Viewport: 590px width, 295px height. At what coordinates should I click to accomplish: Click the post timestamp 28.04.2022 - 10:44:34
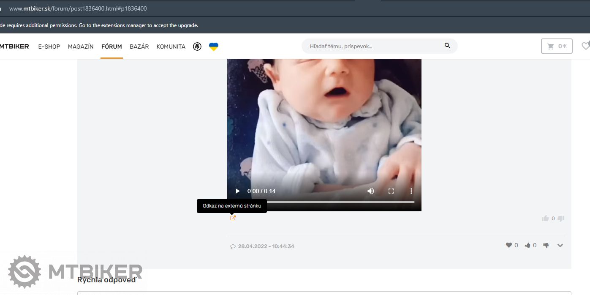click(x=266, y=246)
